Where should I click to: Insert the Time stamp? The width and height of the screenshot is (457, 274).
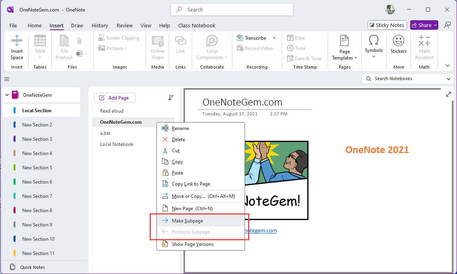296,48
